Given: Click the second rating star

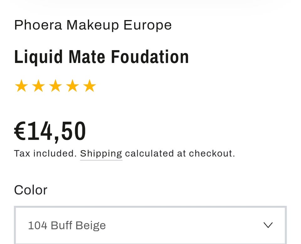Looking at the screenshot, I should pos(38,86).
